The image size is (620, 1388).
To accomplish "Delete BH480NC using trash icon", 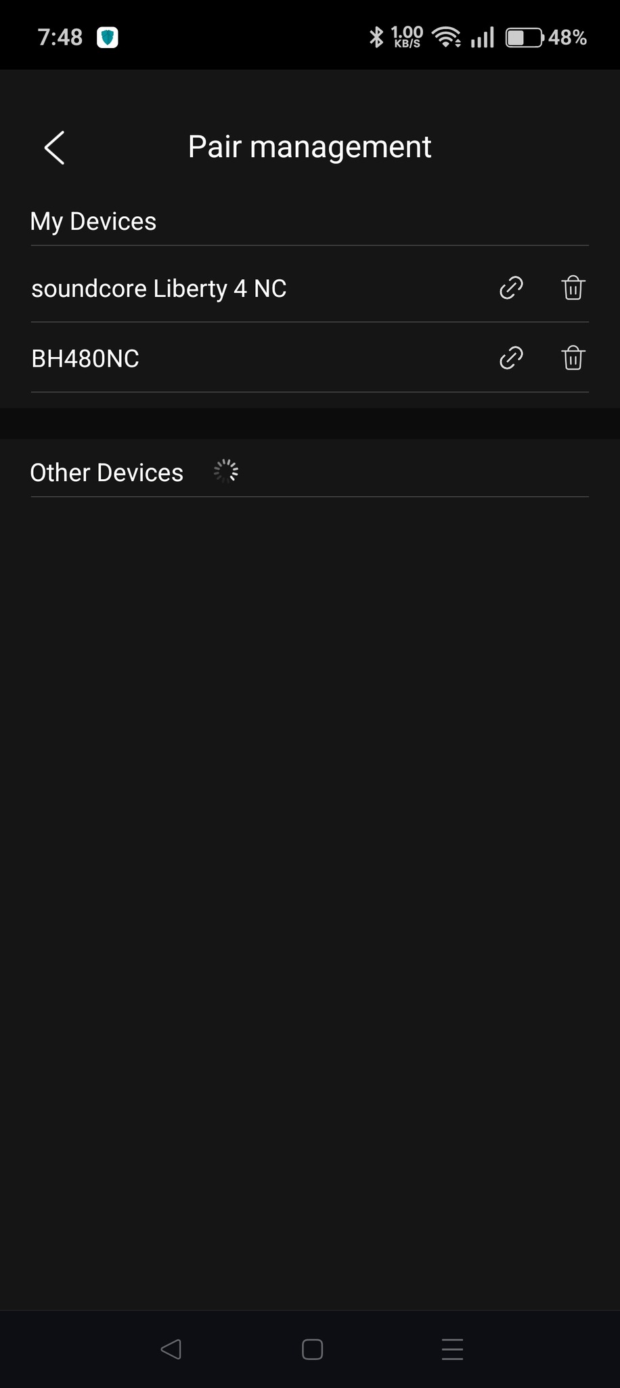I will (x=573, y=358).
